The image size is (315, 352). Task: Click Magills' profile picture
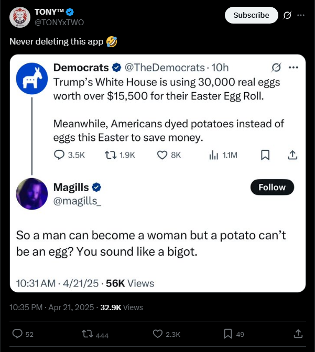pyautogui.click(x=32, y=193)
